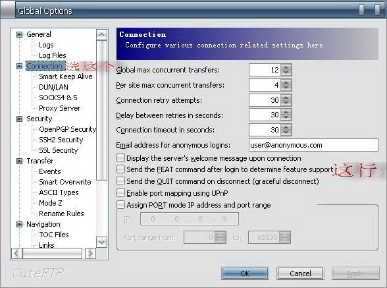
Task: Open the Proxy Server settings page
Action: pyautogui.click(x=60, y=108)
